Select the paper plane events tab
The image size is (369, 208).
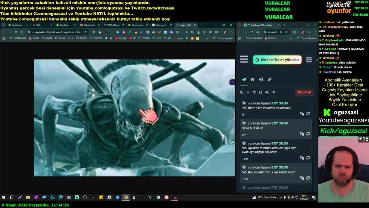click(x=244, y=79)
